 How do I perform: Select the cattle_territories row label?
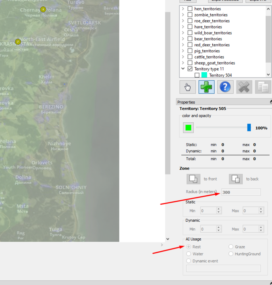(209, 57)
